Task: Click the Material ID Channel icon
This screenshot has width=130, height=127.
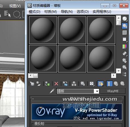Action: point(92,84)
